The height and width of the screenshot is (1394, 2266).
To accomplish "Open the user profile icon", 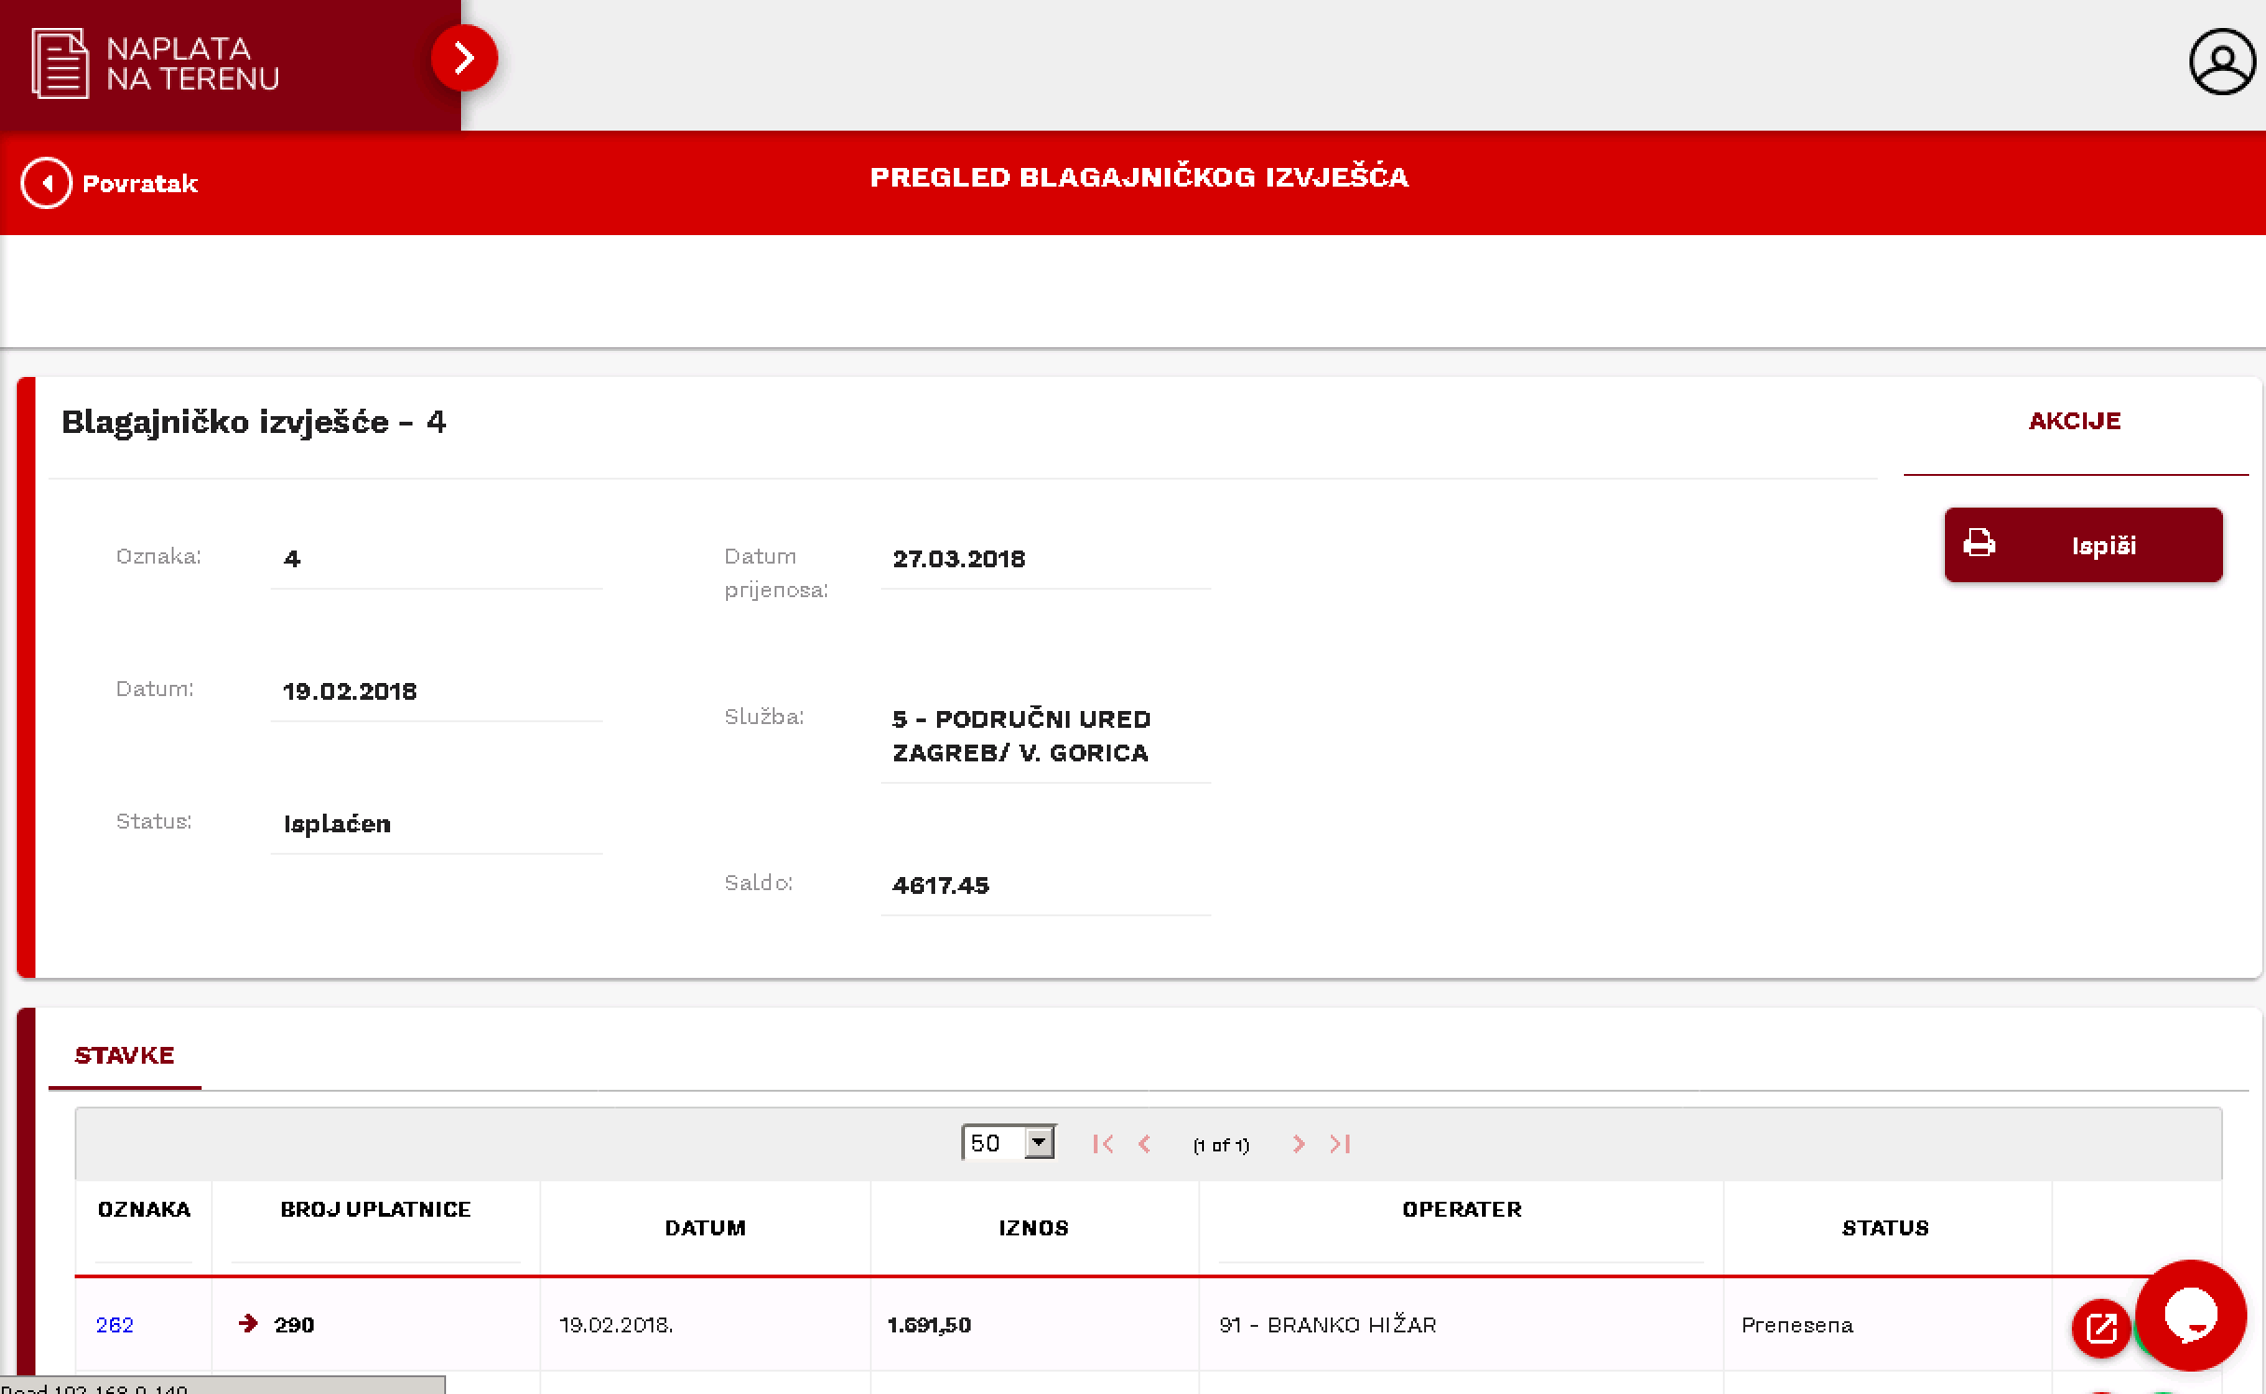I will coord(2222,62).
